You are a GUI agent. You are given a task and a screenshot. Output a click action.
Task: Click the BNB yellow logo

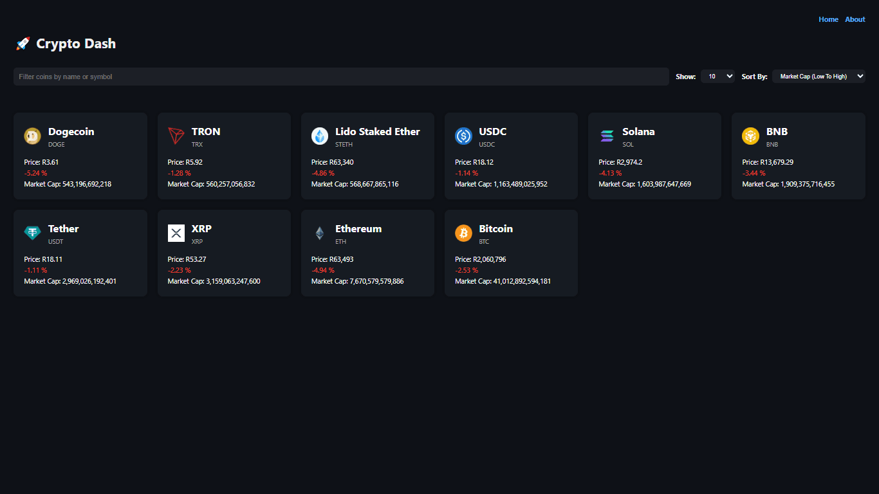pyautogui.click(x=750, y=136)
